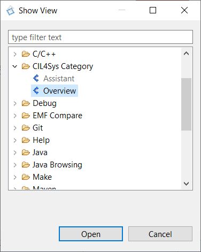Select the C/C++ label
This screenshot has height=252, width=201.
[44, 54]
